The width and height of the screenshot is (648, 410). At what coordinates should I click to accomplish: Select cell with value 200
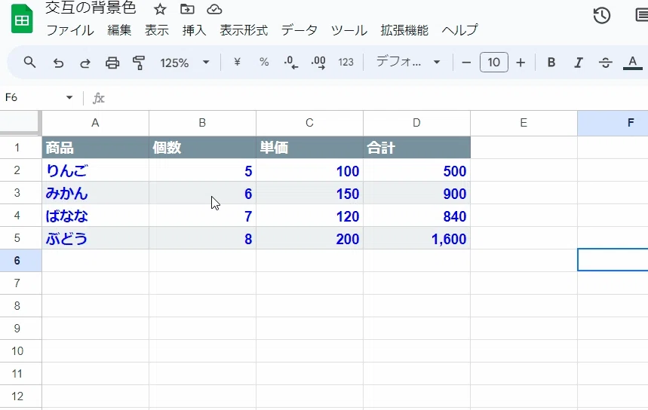click(x=309, y=238)
